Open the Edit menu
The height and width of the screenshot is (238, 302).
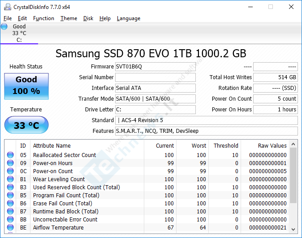(x=22, y=18)
